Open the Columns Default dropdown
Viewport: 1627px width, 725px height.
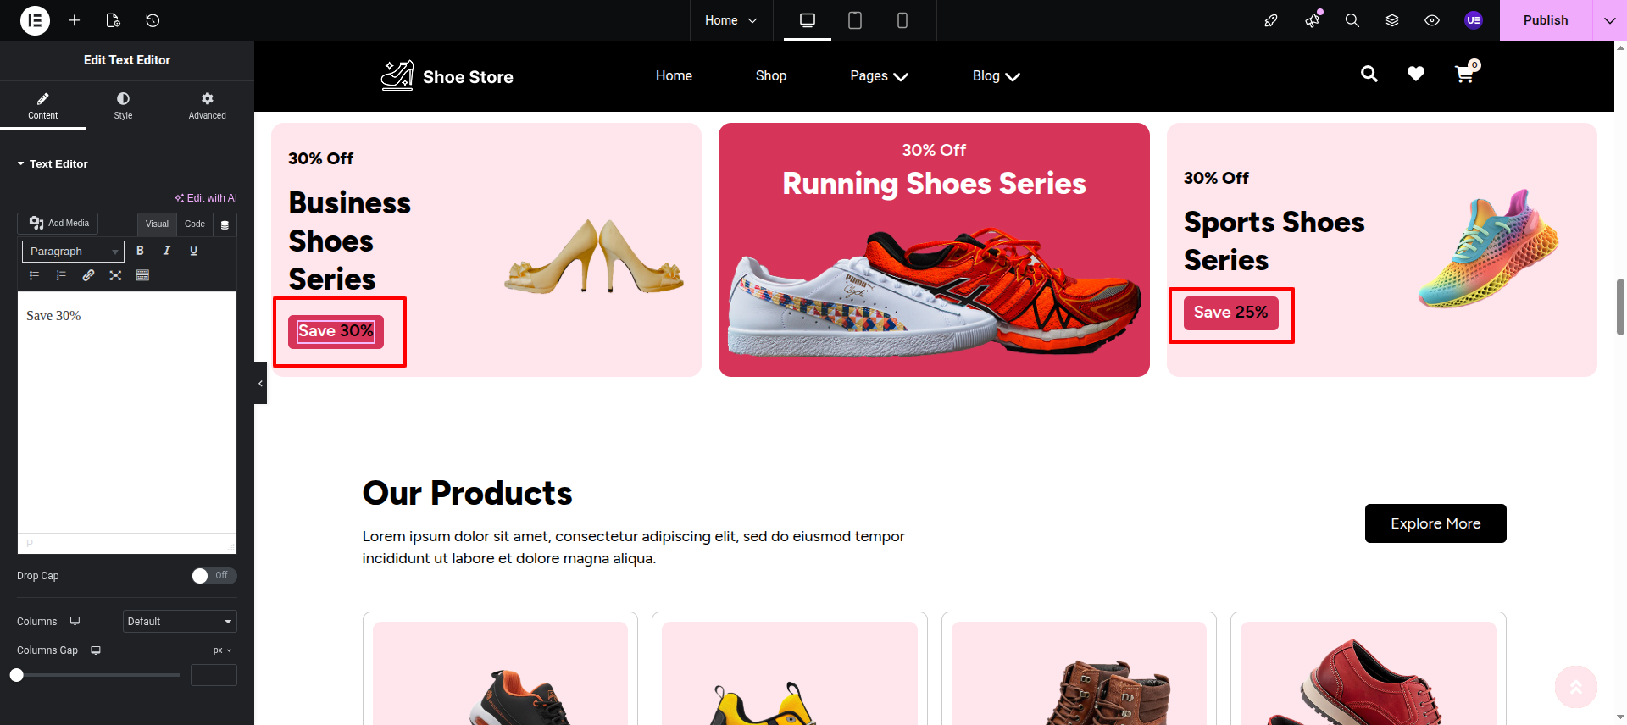(180, 622)
